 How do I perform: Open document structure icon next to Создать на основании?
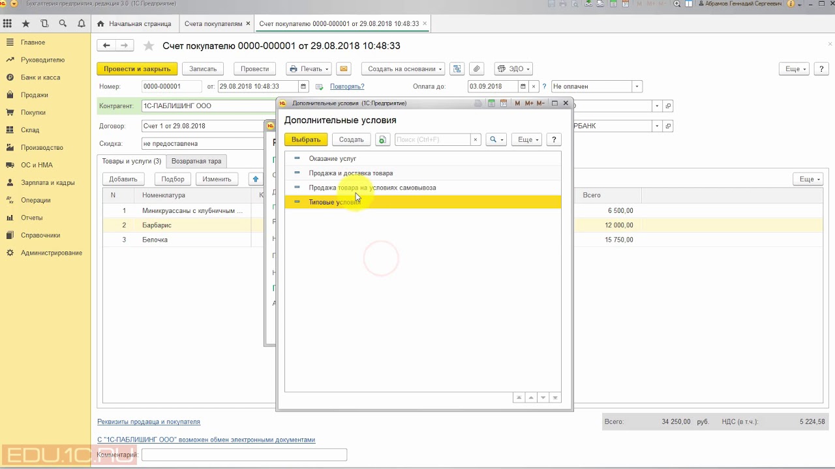[x=457, y=68]
